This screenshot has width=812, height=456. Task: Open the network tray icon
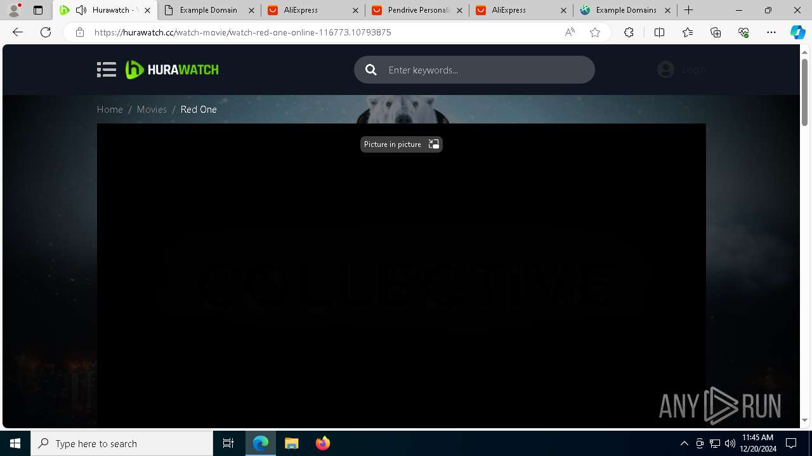(x=714, y=443)
